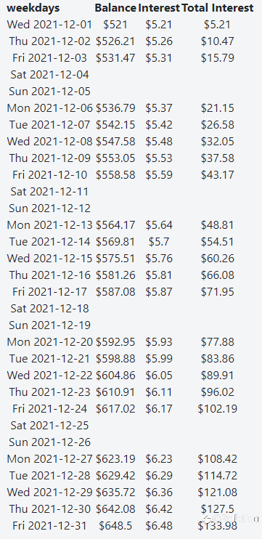Click total interest value $43.17
This screenshot has width=262, height=539.
click(218, 174)
